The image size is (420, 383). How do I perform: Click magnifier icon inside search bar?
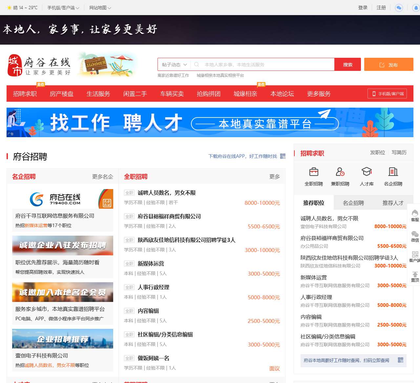[x=196, y=64]
